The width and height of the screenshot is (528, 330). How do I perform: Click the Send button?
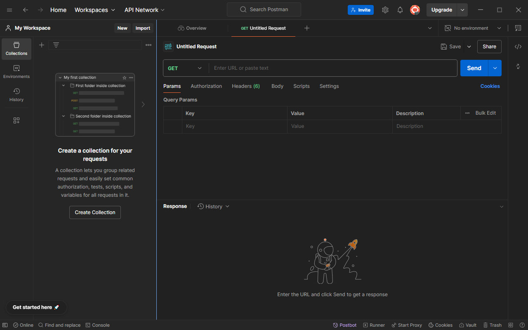click(474, 68)
